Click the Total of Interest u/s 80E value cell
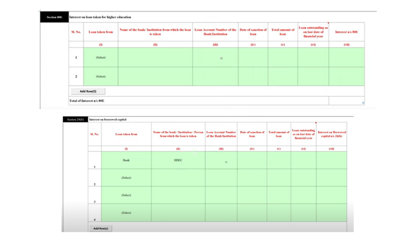 pyautogui.click(x=347, y=101)
